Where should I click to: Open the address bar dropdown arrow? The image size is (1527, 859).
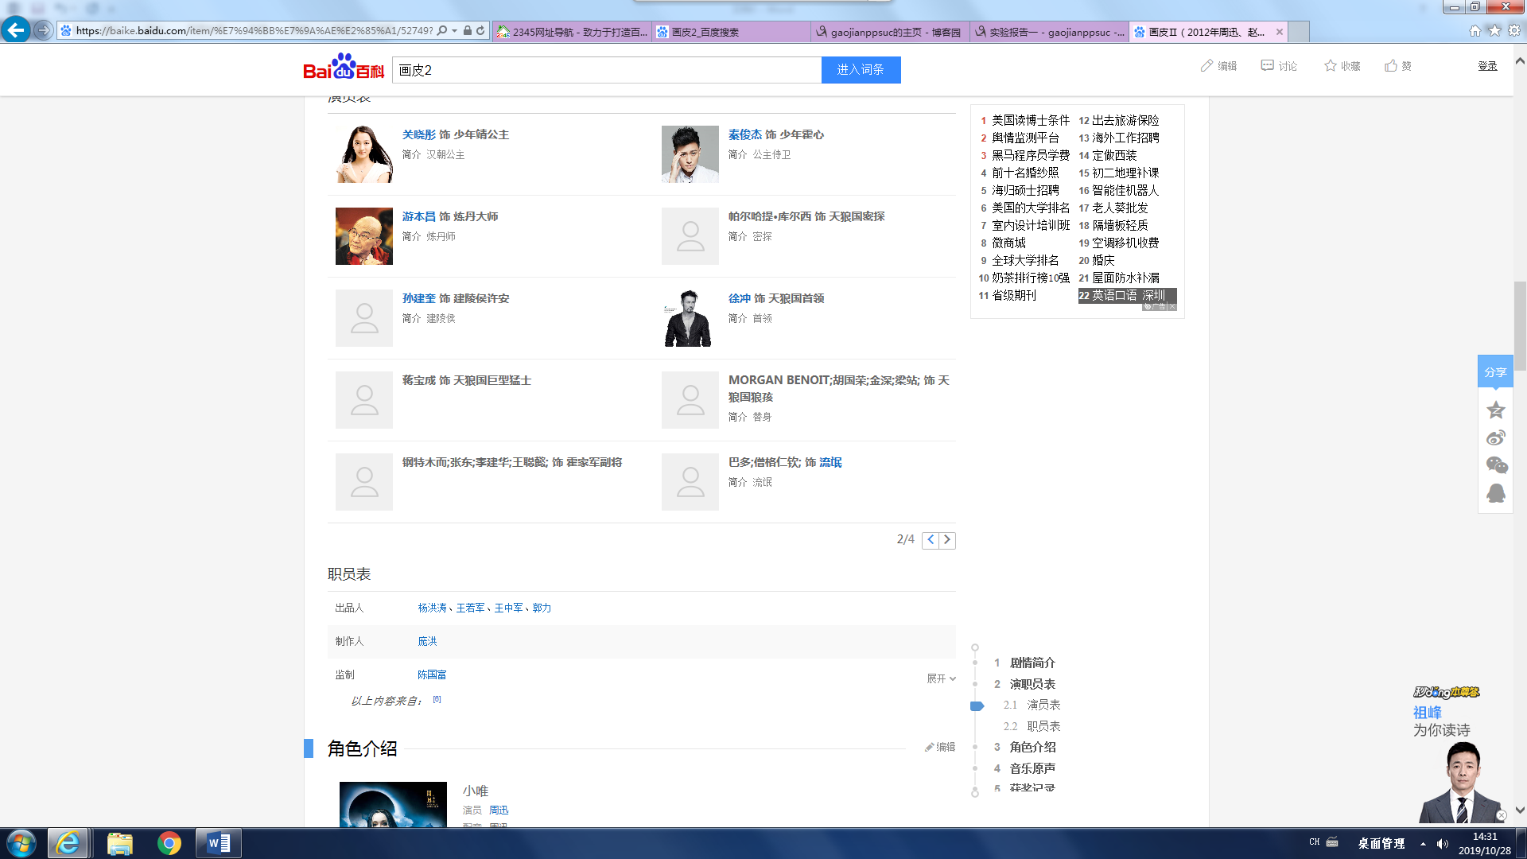coord(454,31)
